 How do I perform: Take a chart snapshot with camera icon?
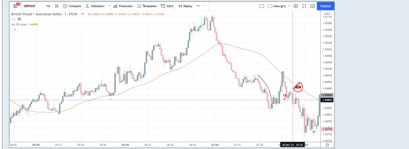tap(312, 6)
